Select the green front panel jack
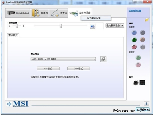This screenshot has height=115, width=153. click(x=138, y=57)
